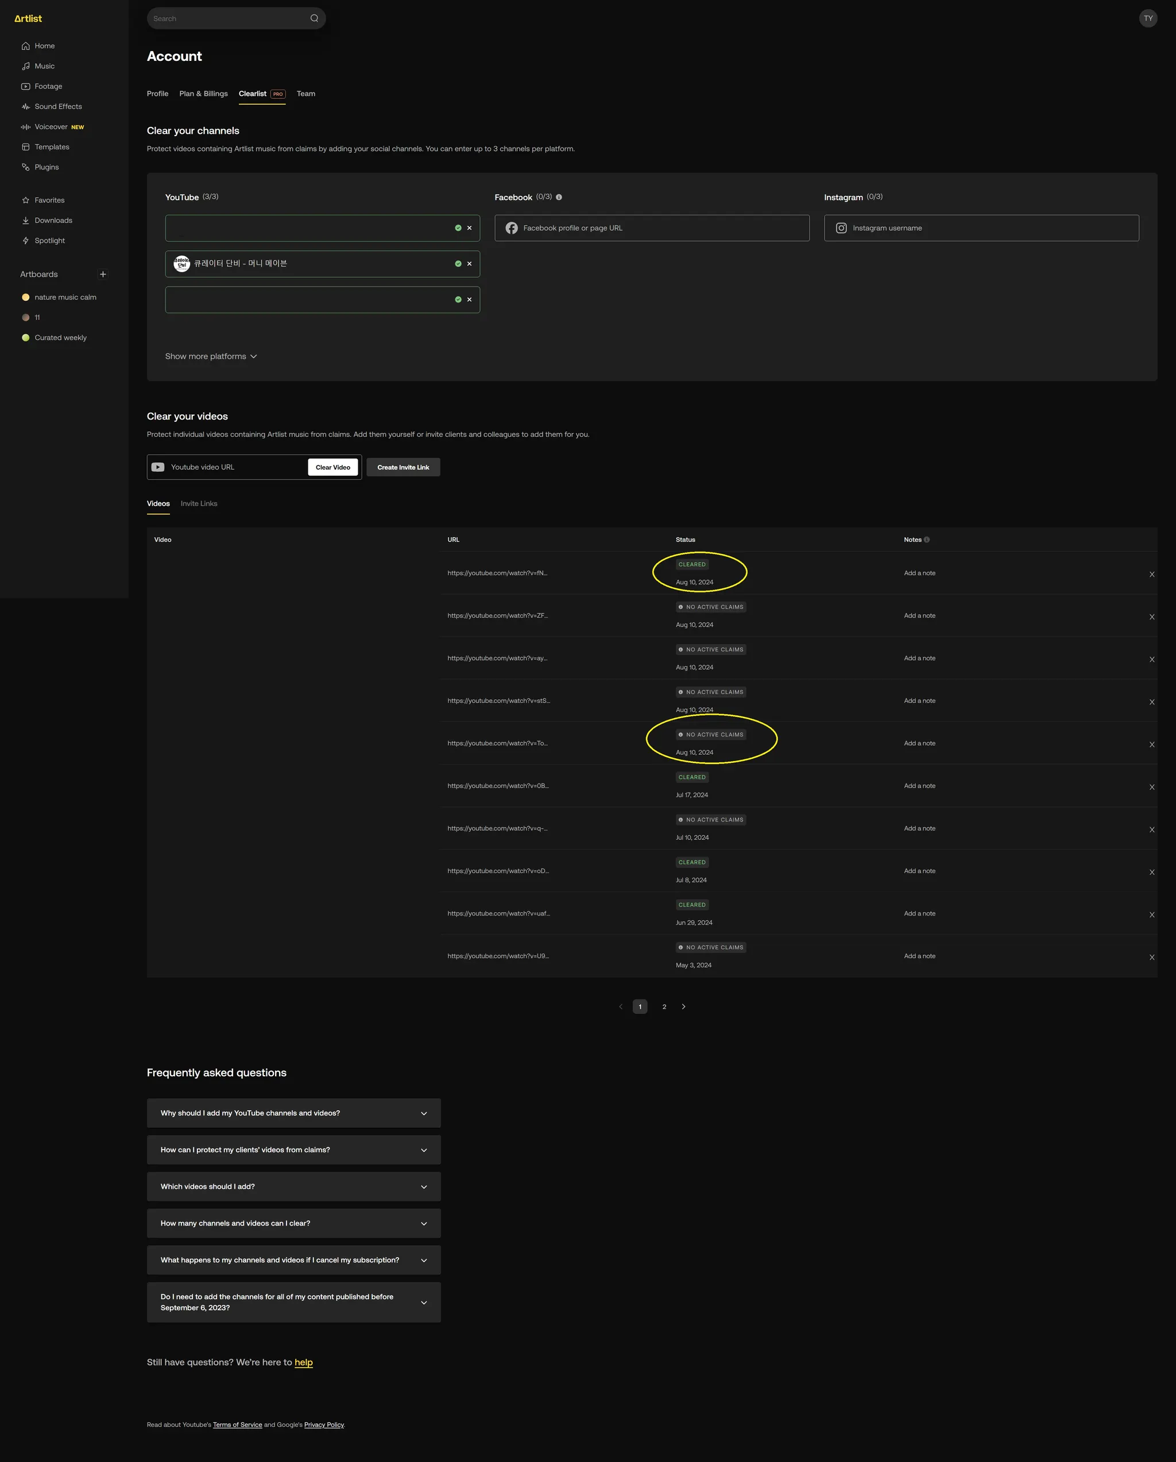Go to page 2 of videos
Image resolution: width=1176 pixels, height=1462 pixels.
(x=664, y=1007)
